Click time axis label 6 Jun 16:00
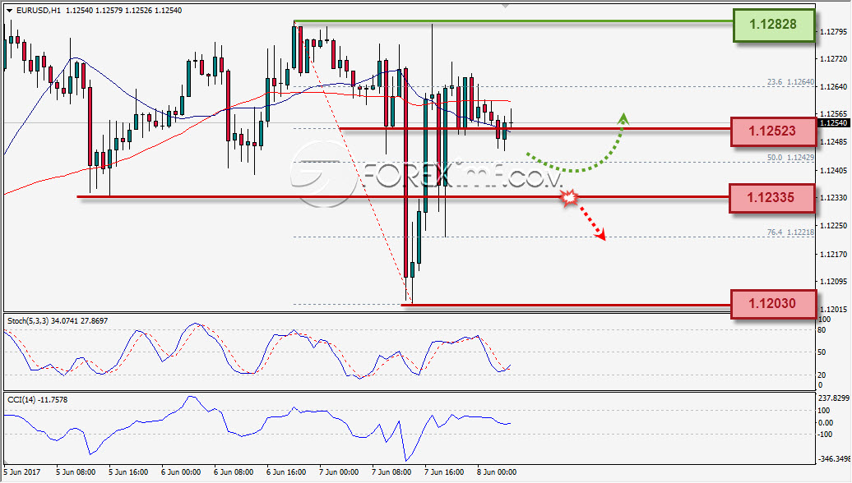Image resolution: width=852 pixels, height=483 pixels. tap(286, 472)
